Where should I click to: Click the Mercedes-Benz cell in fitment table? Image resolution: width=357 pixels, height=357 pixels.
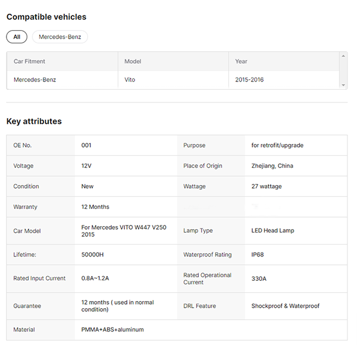click(35, 80)
